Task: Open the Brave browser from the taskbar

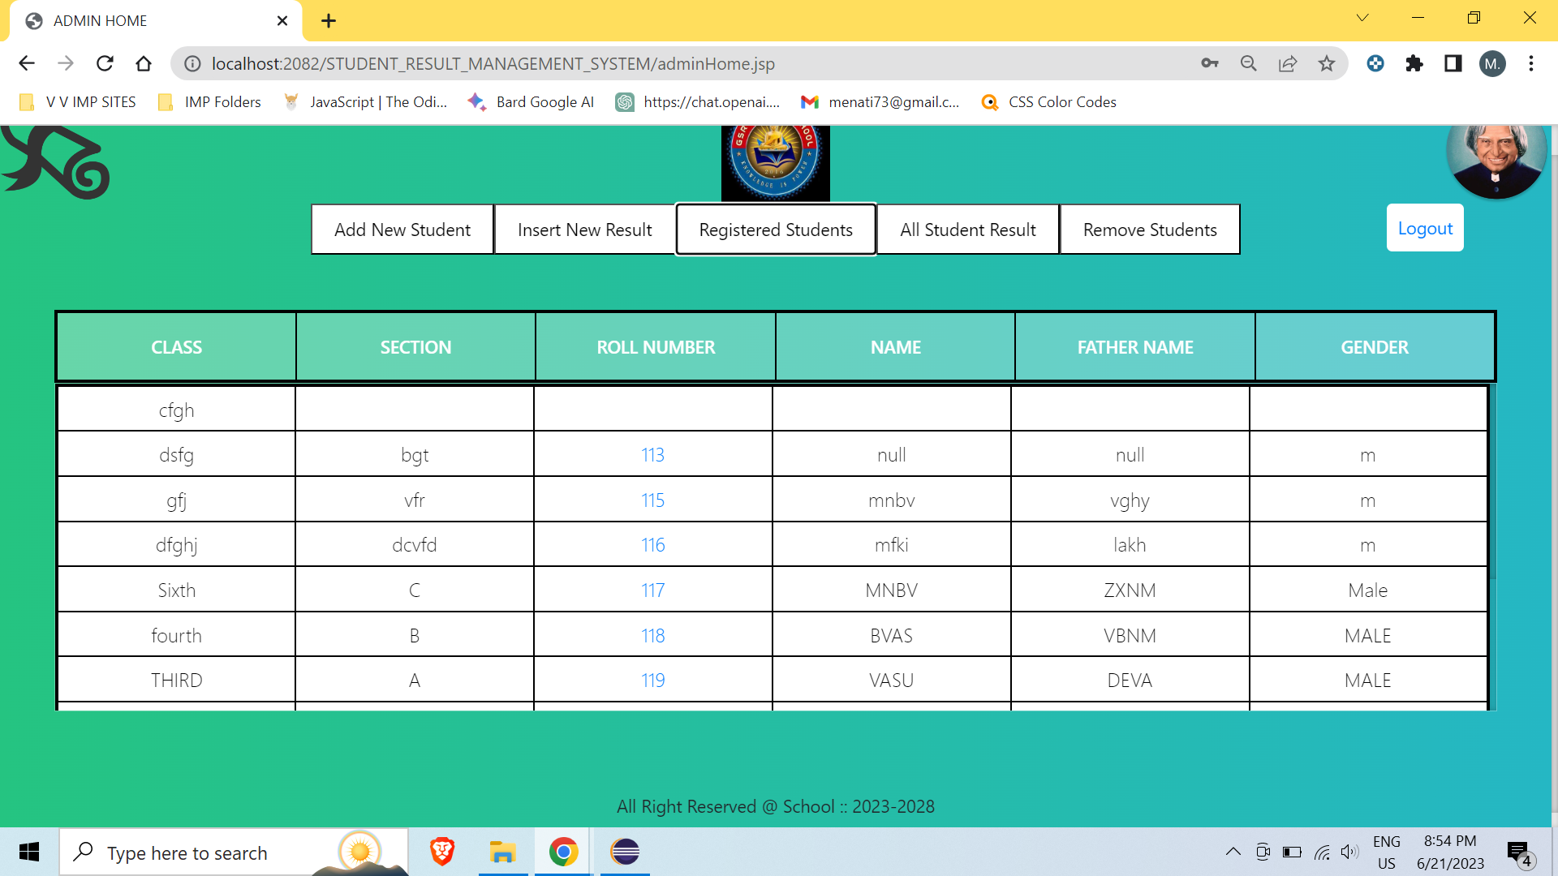Action: (x=442, y=852)
